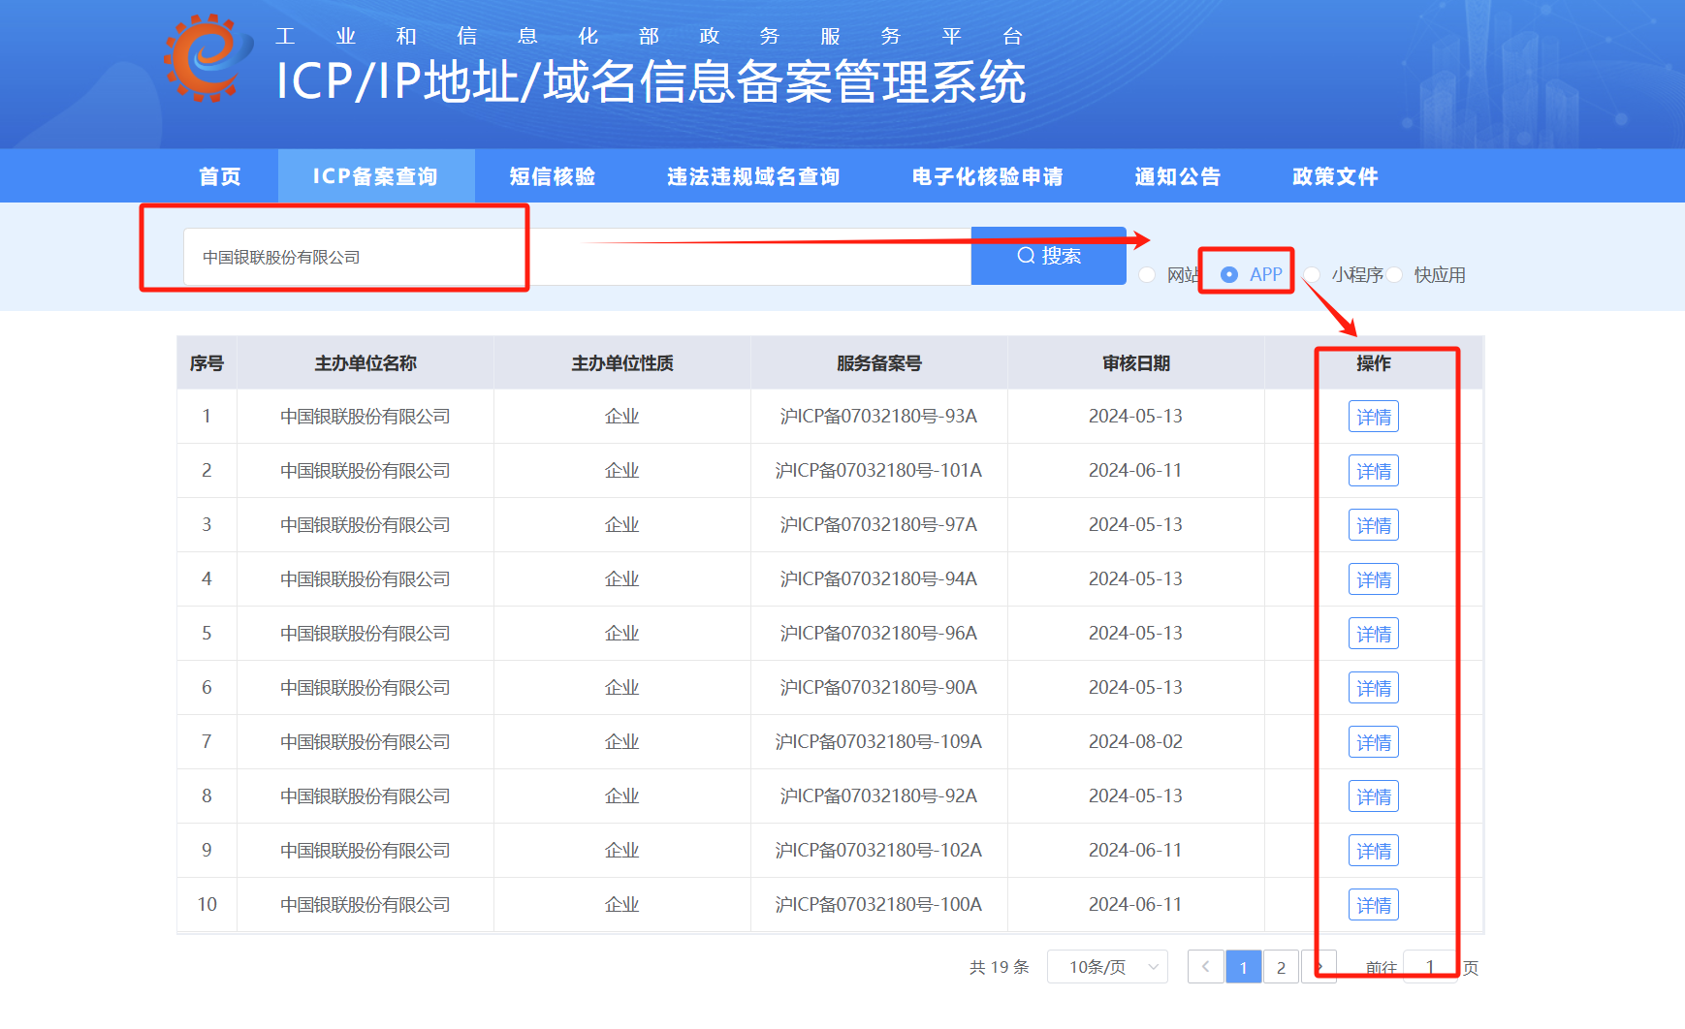Open the 政策文件 tab
Screen dimensions: 1685x1029
coord(1335,176)
